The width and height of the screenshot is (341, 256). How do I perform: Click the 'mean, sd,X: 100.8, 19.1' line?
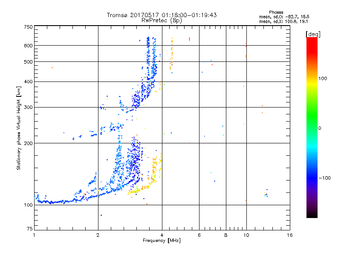[283, 22]
